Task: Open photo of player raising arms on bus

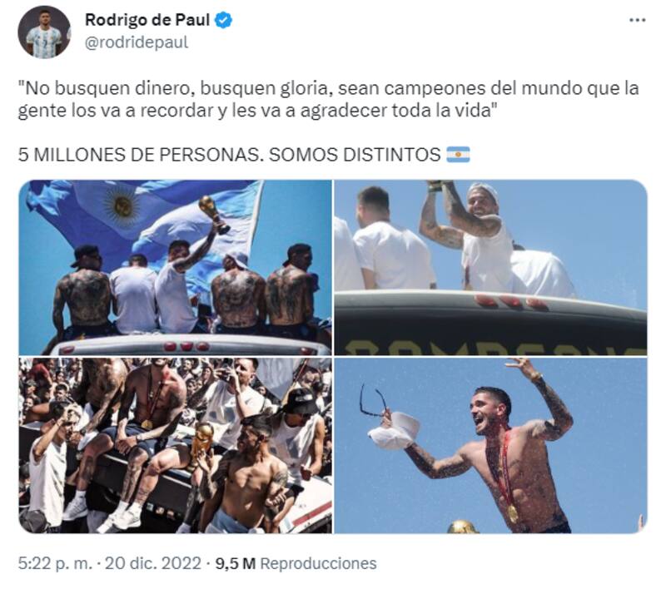Action: [490, 267]
